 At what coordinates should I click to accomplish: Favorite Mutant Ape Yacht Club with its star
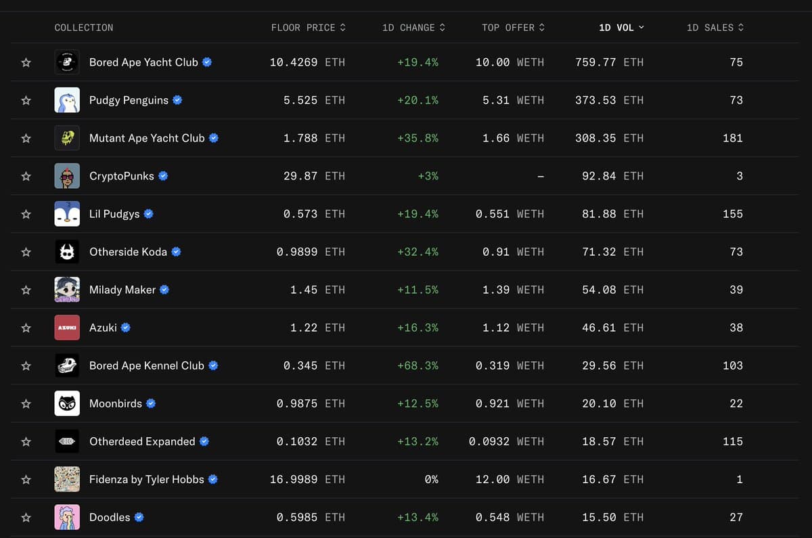[26, 138]
